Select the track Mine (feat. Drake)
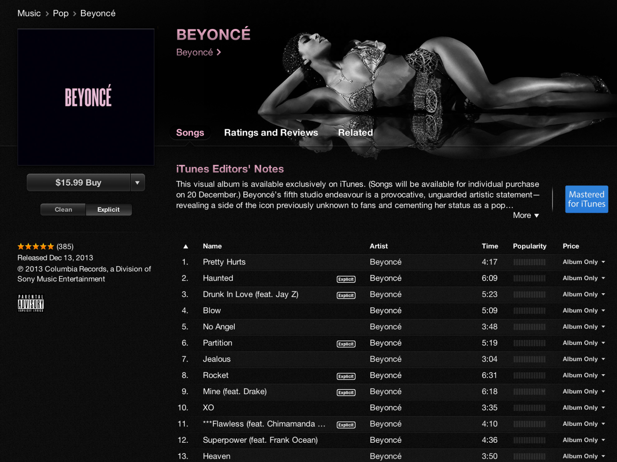This screenshot has width=617, height=462. coord(235,392)
